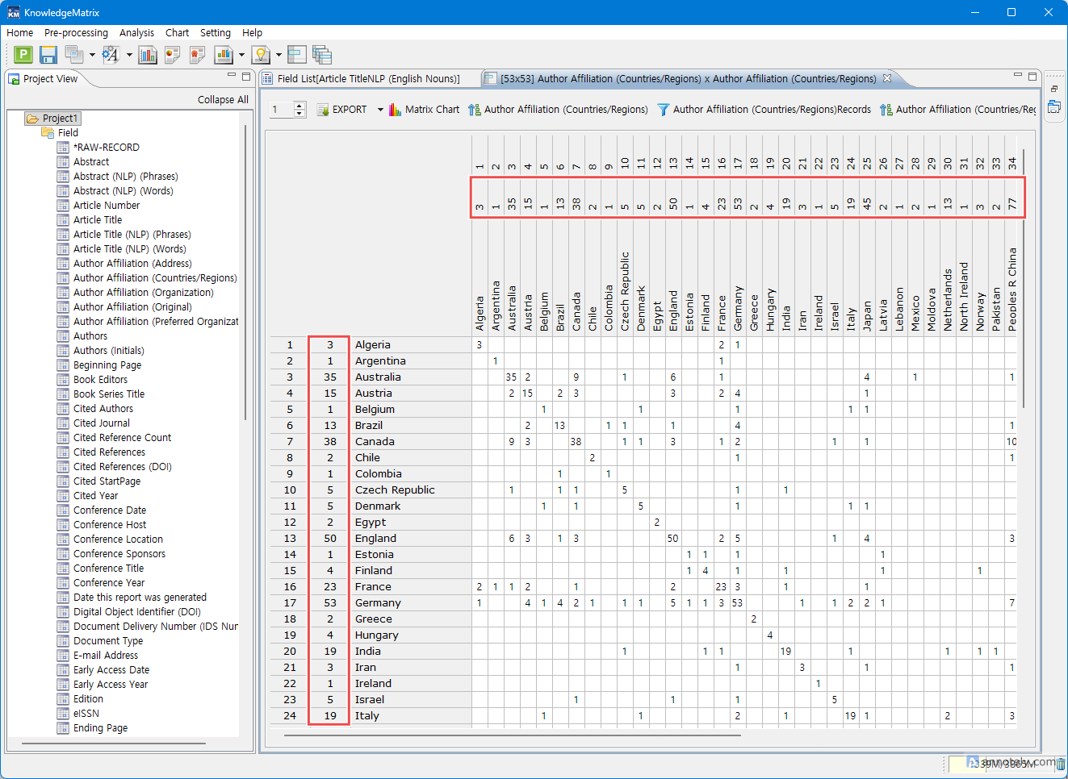Click the stacked tables icon in main toolbar

322,55
